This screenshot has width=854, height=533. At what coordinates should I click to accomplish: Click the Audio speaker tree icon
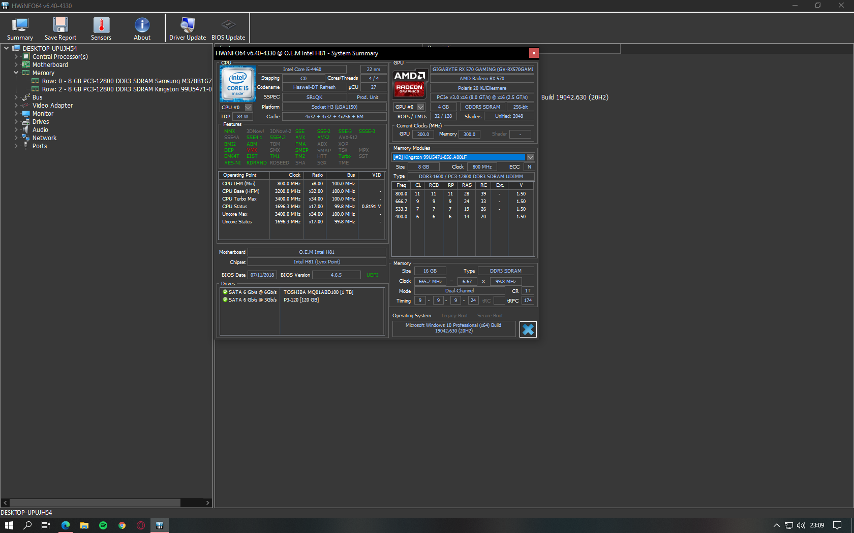coord(26,130)
